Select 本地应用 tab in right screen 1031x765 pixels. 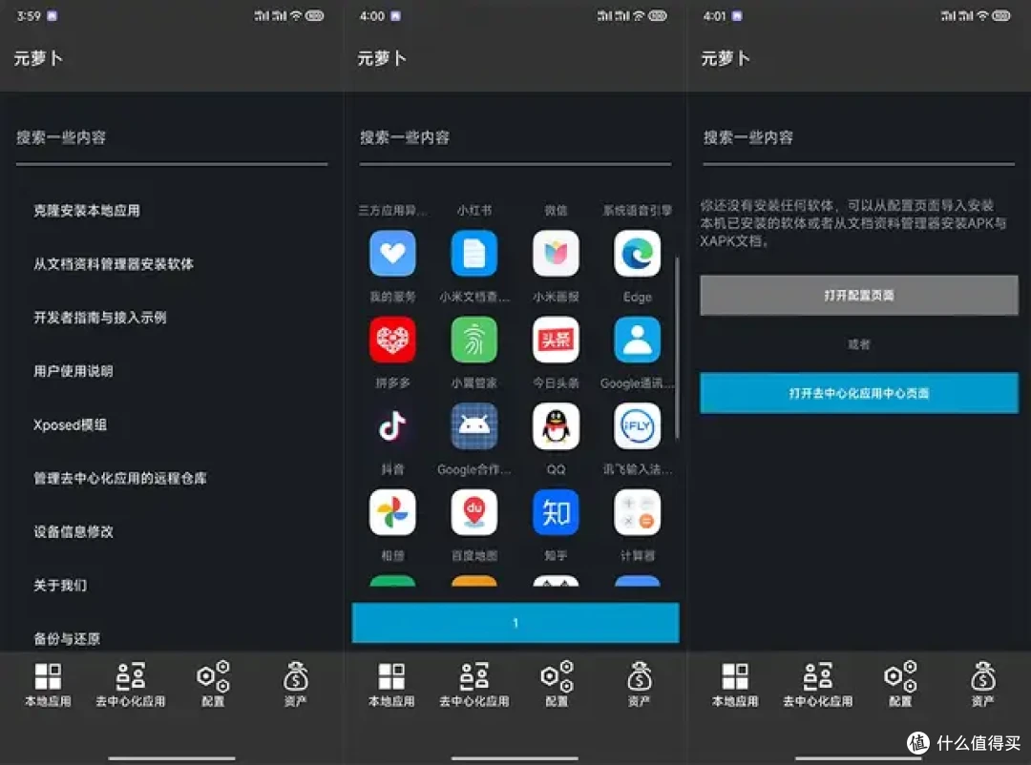pyautogui.click(x=735, y=685)
